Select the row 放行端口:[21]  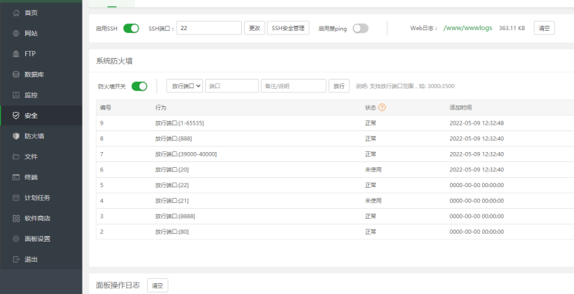(335, 201)
